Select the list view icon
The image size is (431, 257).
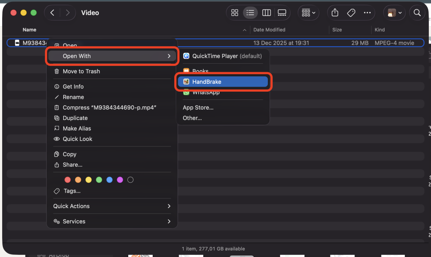pyautogui.click(x=250, y=13)
